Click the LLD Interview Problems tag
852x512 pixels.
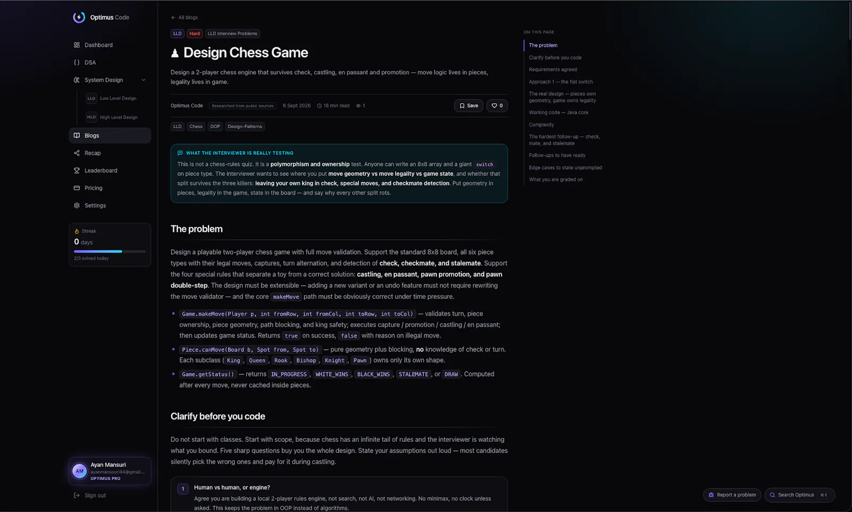pyautogui.click(x=232, y=33)
